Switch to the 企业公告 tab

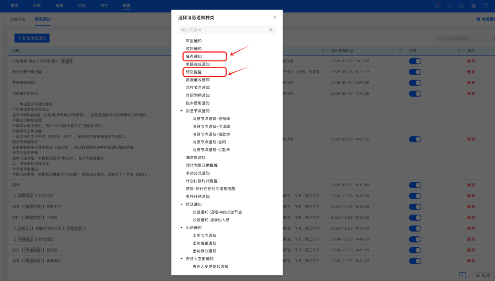coord(17,20)
